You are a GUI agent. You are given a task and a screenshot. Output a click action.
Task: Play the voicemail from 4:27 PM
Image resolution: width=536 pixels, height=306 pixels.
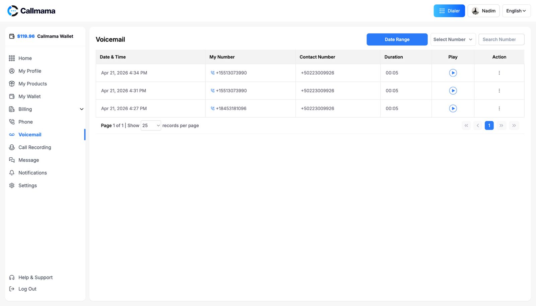453,108
